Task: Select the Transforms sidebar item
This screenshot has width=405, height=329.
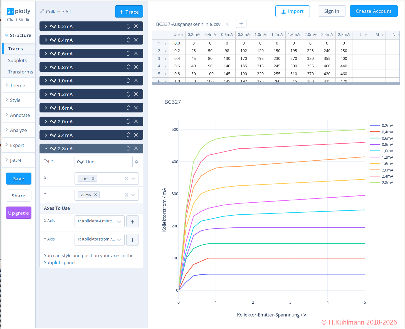Action: (20, 72)
